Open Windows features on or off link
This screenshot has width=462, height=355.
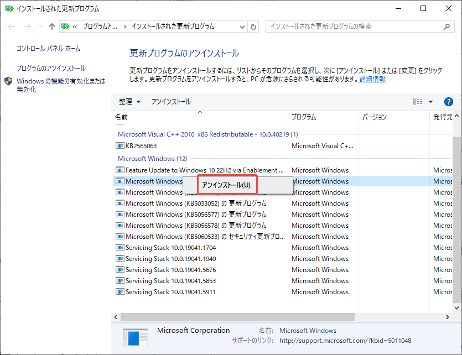[x=61, y=85]
